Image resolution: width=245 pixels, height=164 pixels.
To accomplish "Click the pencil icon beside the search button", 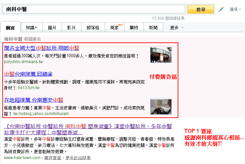I will (x=221, y=9).
